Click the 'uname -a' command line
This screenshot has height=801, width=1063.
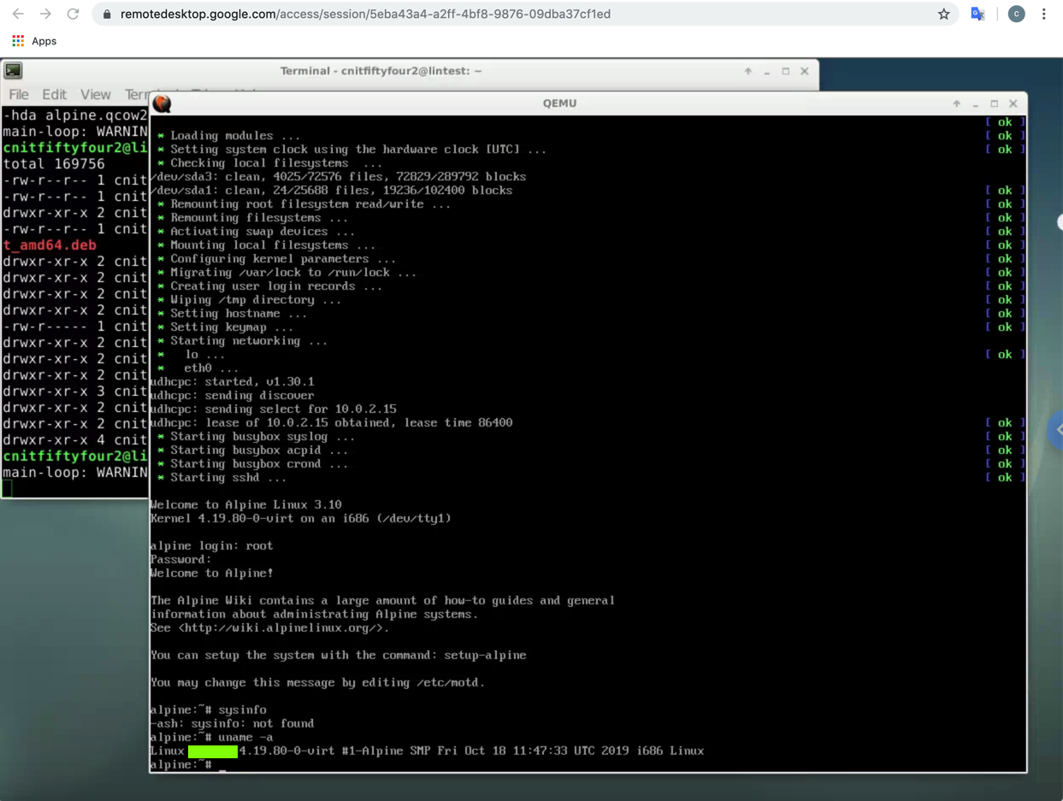click(x=211, y=737)
